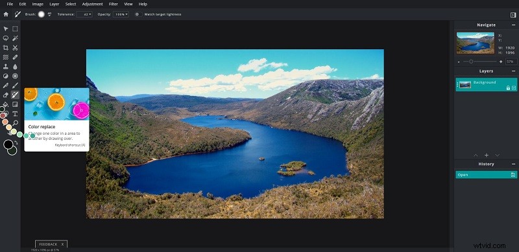Click the zoom-in plus in Navigate panel

[x=501, y=62]
